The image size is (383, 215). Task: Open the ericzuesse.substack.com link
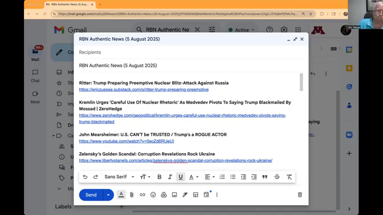pos(144,90)
